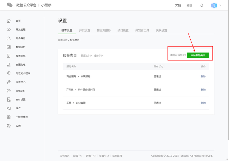Click the 已通过 status of 会展服务 row
Screen dimensions: 229x161
point(157,77)
